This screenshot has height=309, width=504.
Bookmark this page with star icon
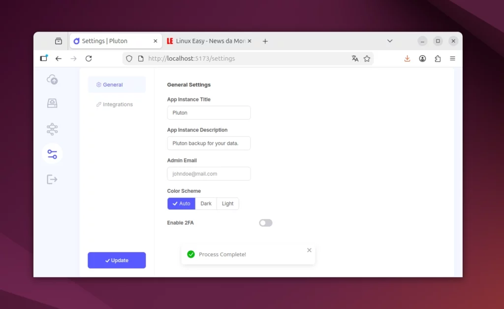[367, 59]
